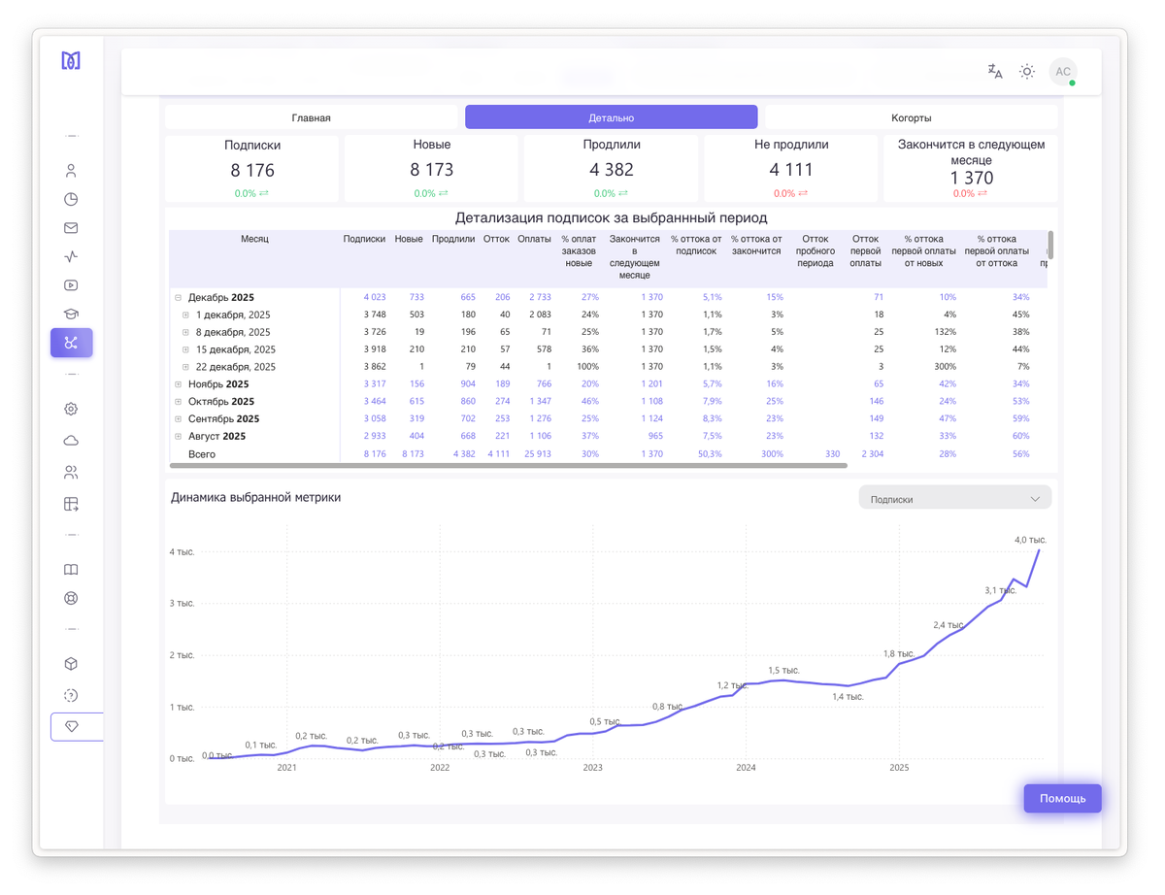Click the language translate icon in header
Viewport: 1165px width, 895px height.
click(995, 71)
